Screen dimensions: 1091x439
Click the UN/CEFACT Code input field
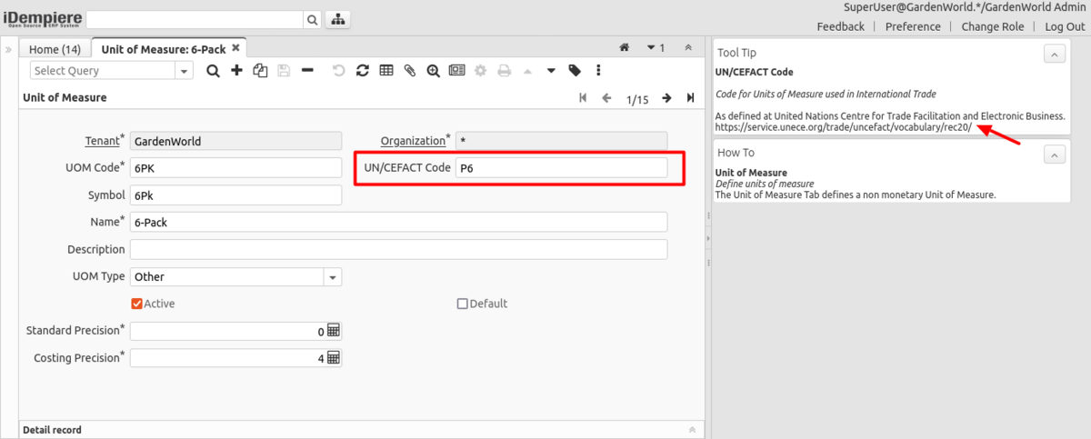click(x=561, y=168)
